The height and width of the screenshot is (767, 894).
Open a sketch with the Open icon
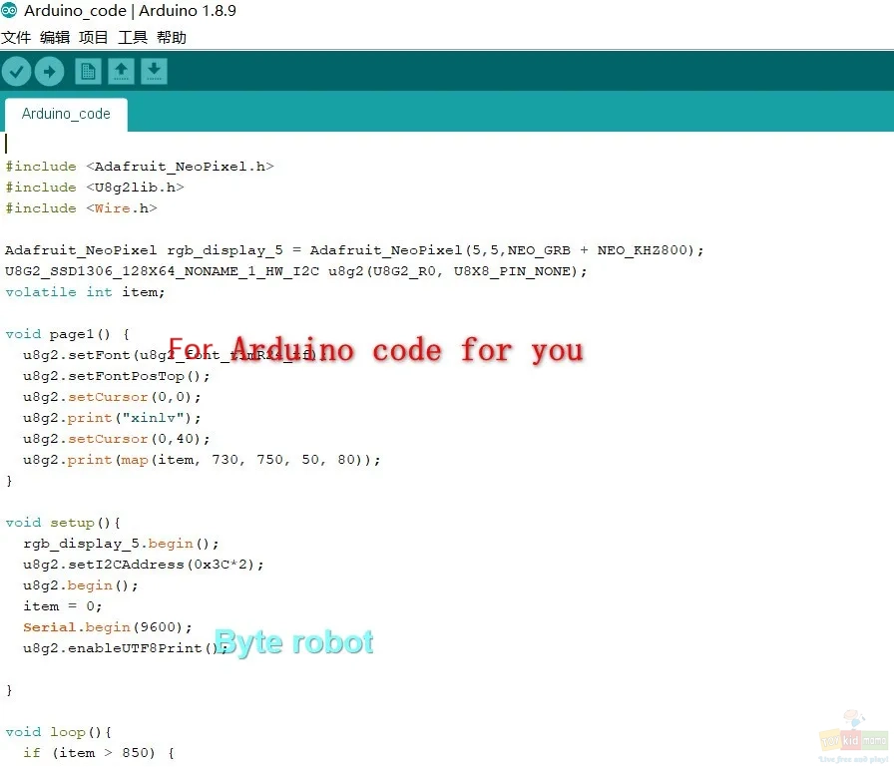pyautogui.click(x=121, y=72)
